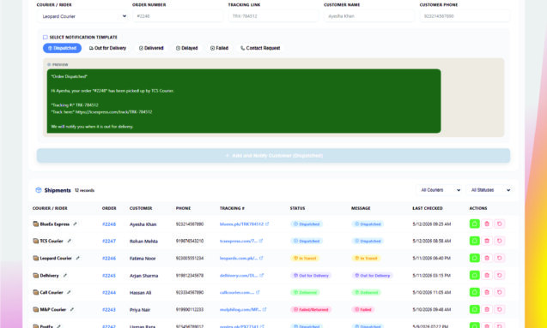Edit courier name for BlueEx Express row
547x328 pixels.
(x=75, y=224)
